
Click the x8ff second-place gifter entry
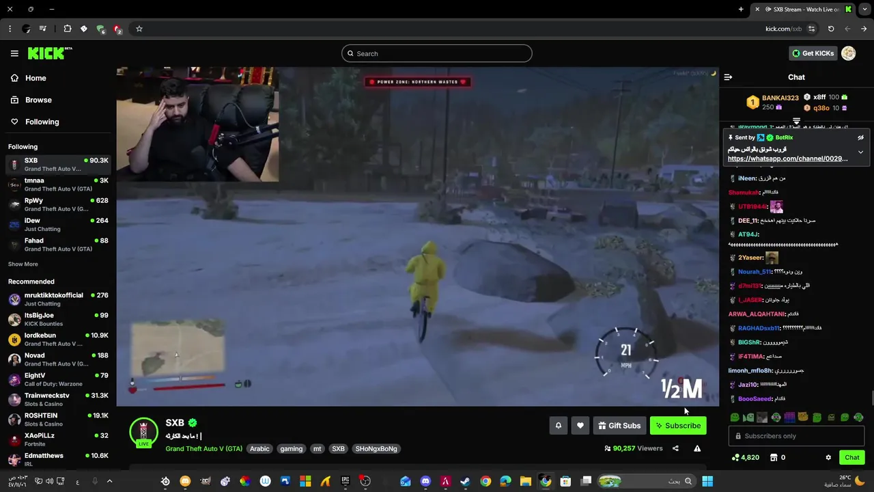coord(826,97)
